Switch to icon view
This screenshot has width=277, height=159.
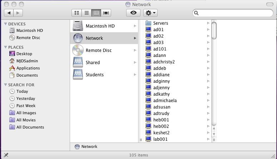pyautogui.click(x=77, y=13)
